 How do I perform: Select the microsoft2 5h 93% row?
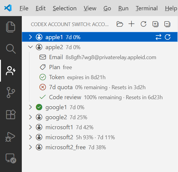click(100, 137)
